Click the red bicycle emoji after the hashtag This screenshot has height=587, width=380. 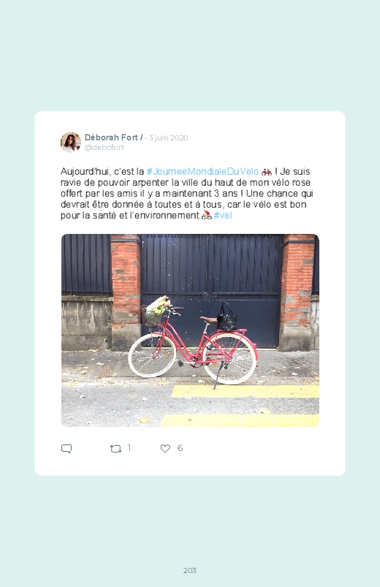[267, 172]
